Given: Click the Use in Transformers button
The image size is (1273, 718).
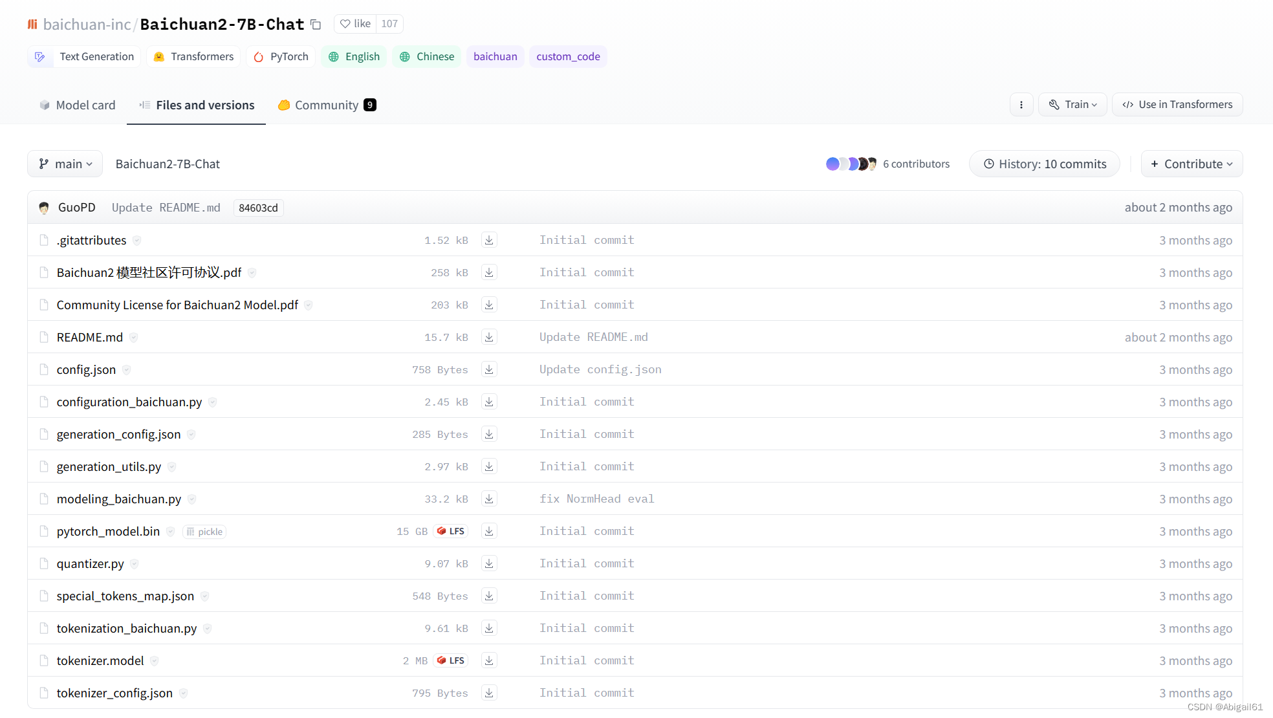Looking at the screenshot, I should [x=1177, y=105].
